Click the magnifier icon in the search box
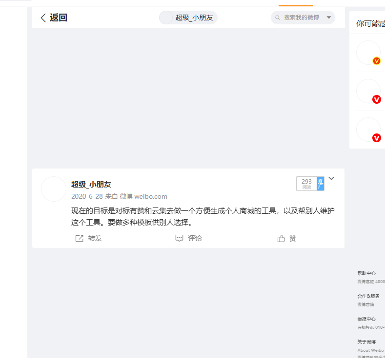This screenshot has height=358, width=385. point(278,18)
